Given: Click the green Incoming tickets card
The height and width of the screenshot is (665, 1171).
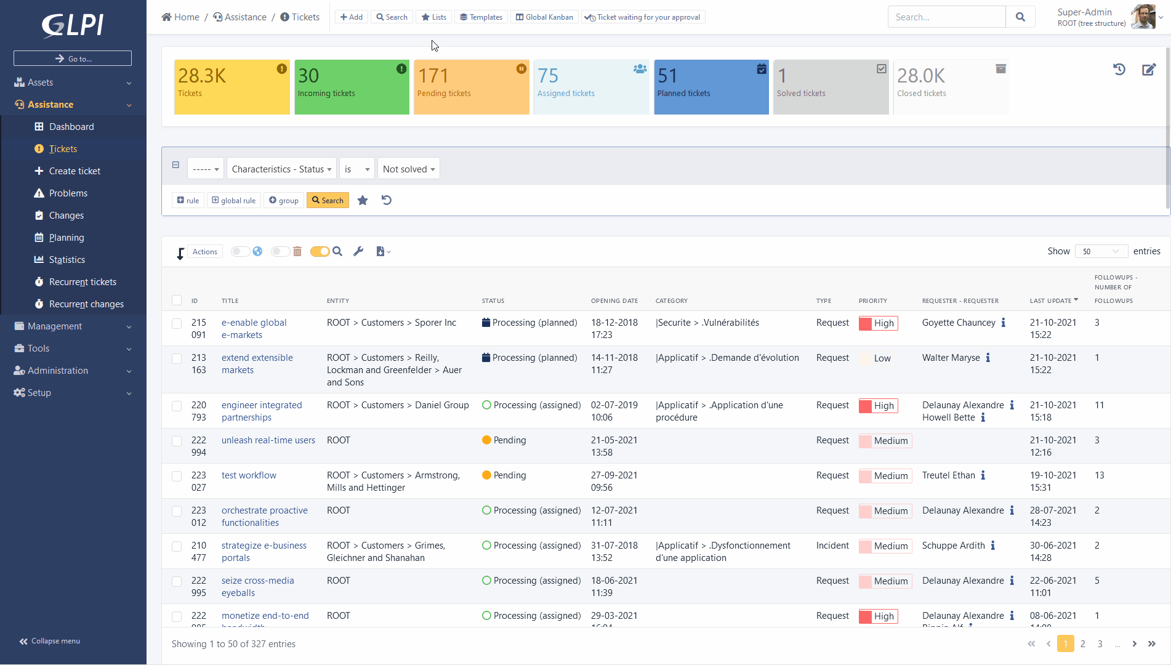Looking at the screenshot, I should pos(352,87).
